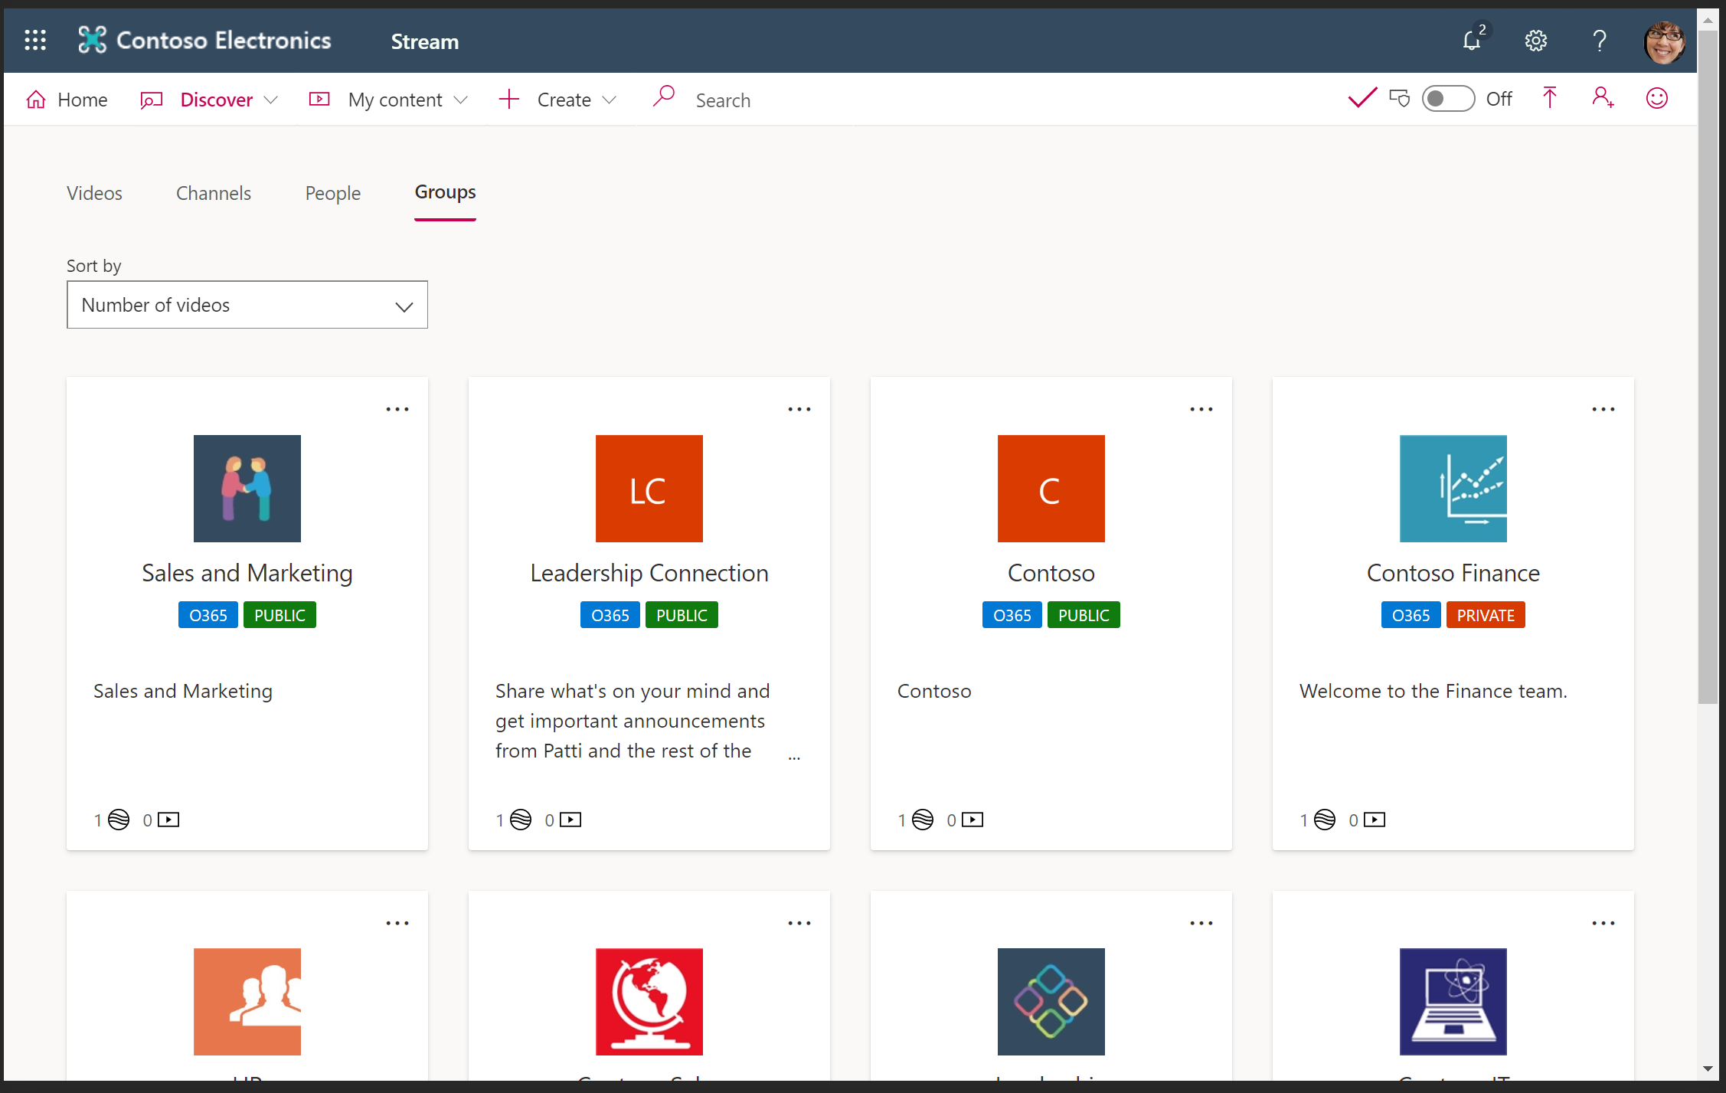The height and width of the screenshot is (1093, 1726).
Task: Click the Contoso group video count icon
Action: click(973, 820)
